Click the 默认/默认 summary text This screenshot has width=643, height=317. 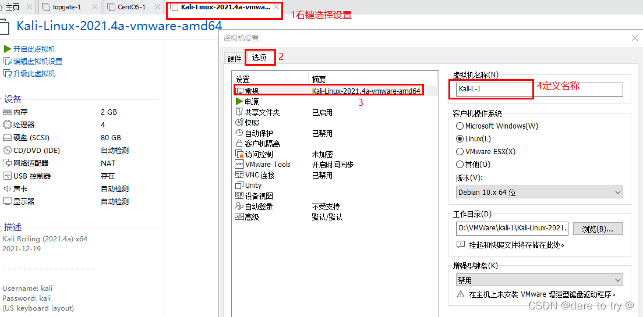coord(327,217)
